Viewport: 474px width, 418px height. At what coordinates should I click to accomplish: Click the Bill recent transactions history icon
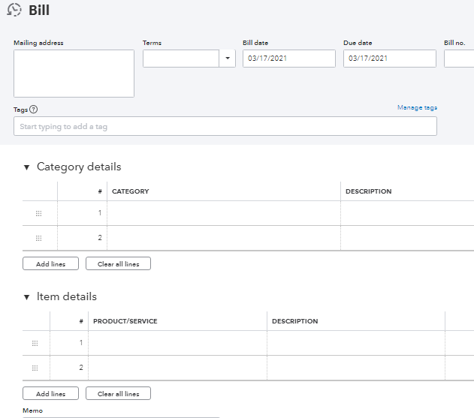[14, 11]
